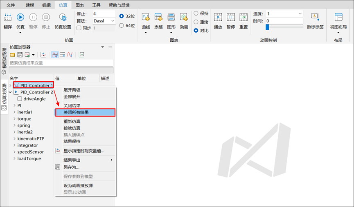Click the 动画 animation icon
Image resolution: width=354 pixels, height=207 pixels.
point(184,17)
